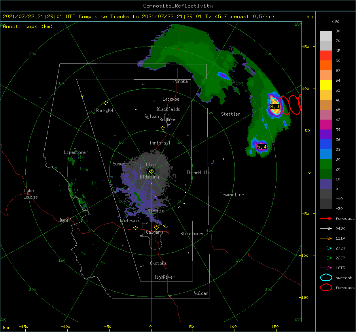Click the red swatch in dBZ scale
Image resolution: width=356 pixels, height=332 pixels.
(x=326, y=56)
